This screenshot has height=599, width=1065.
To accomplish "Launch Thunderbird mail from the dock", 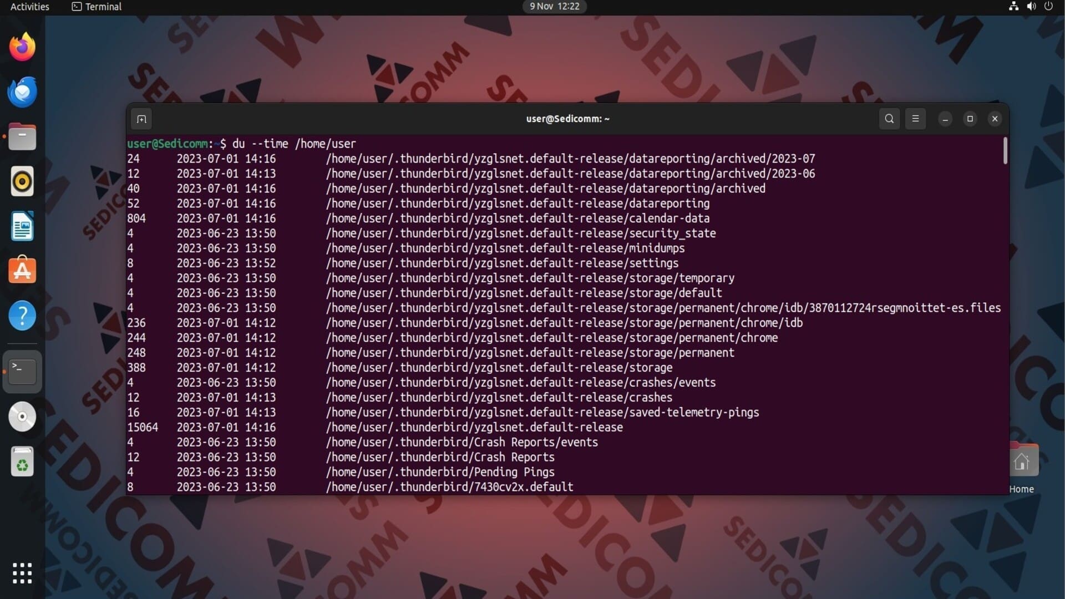I will tap(22, 92).
